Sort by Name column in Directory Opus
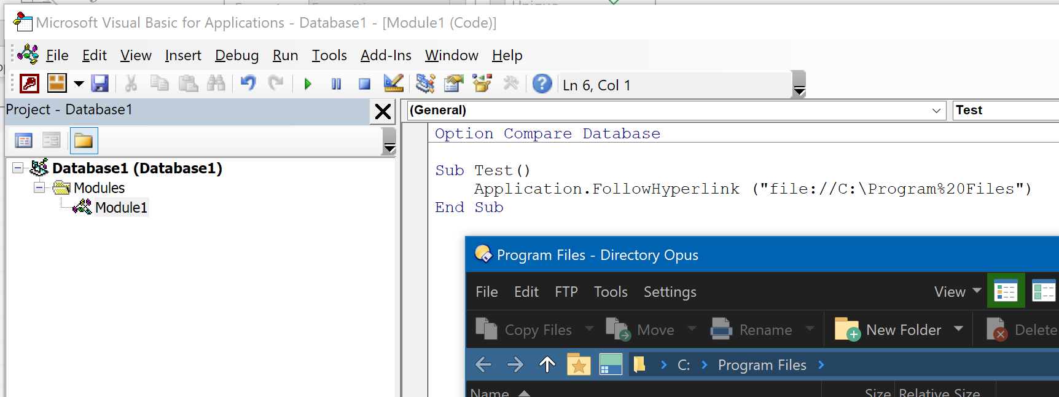The width and height of the screenshot is (1059, 397). 490,392
